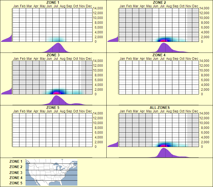213x187 pixels.
Task: Open the ALL ZONES combined chart
Action: [158, 129]
